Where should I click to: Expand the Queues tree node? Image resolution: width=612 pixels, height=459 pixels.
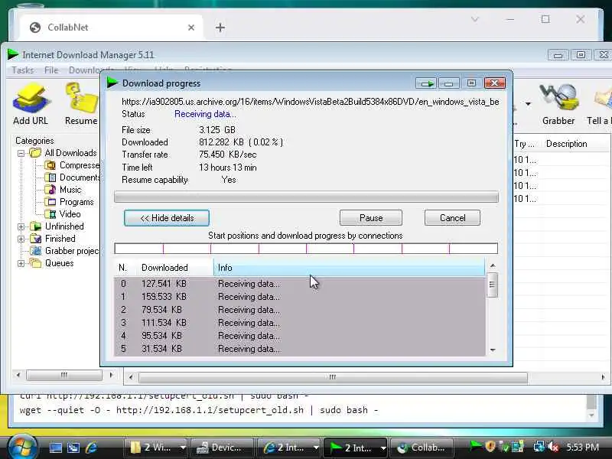[21, 263]
